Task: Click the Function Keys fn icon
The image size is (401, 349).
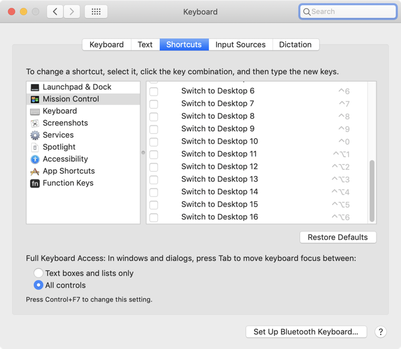Action: pyautogui.click(x=35, y=183)
